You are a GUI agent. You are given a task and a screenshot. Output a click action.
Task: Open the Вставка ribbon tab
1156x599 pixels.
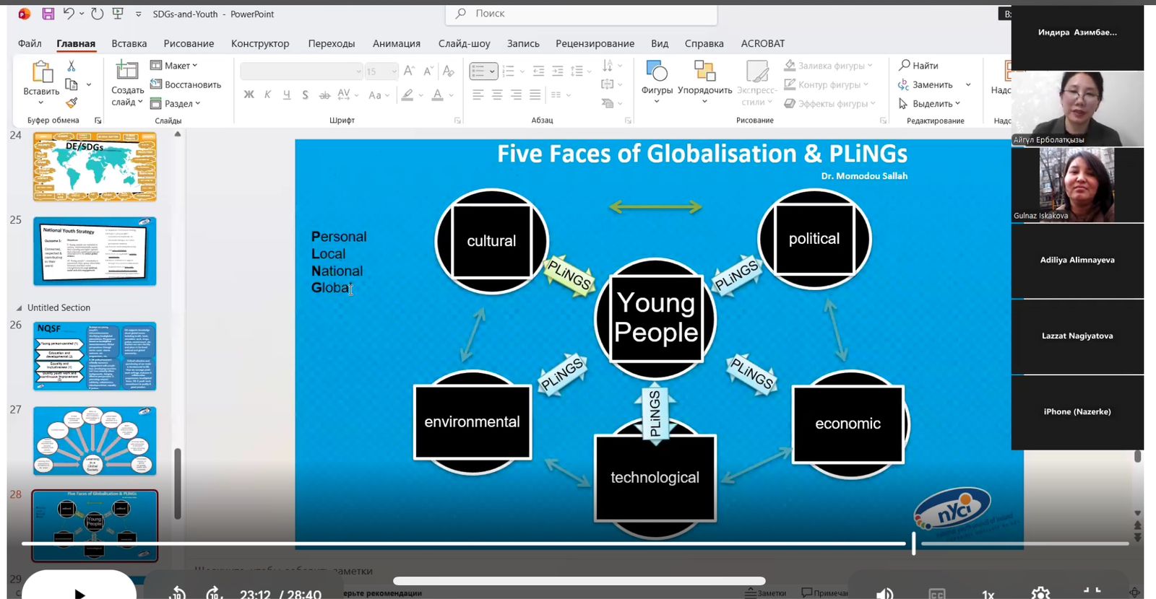pos(129,43)
